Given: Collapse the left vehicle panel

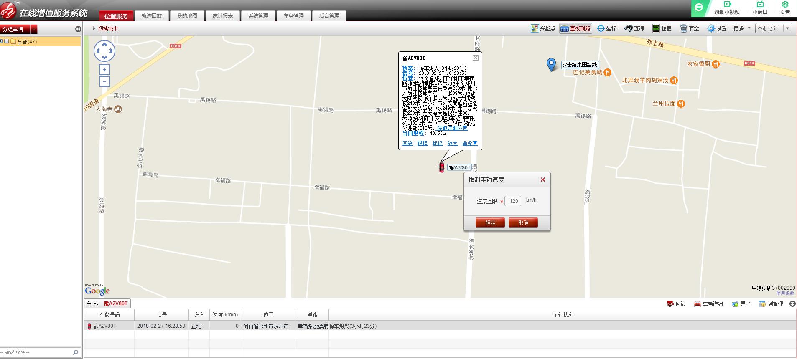Looking at the screenshot, I should coord(78,29).
